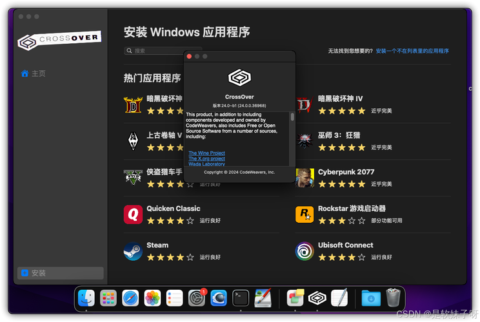Open The X.org project link
480x322 pixels.
pos(206,158)
